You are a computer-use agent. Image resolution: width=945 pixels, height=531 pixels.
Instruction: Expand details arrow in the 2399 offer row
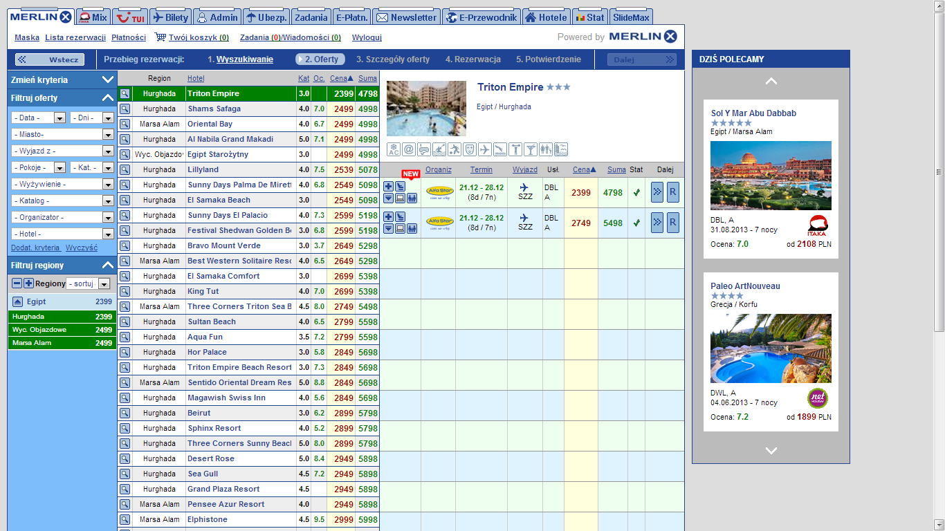[388, 198]
